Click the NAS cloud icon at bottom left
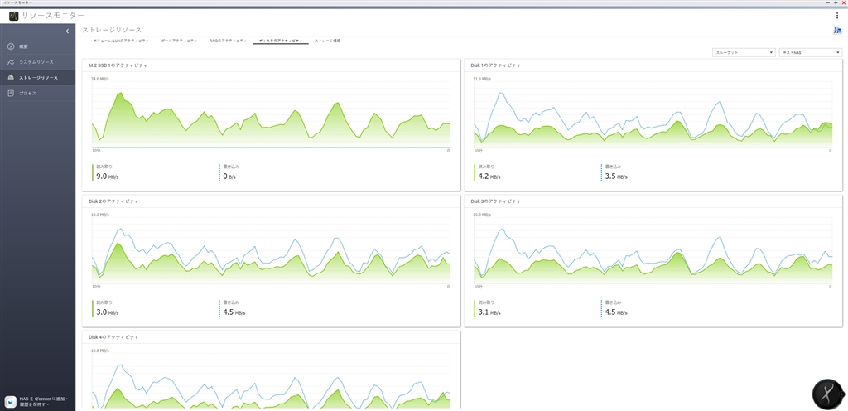Viewport: 848px width, 411px height. pos(9,401)
